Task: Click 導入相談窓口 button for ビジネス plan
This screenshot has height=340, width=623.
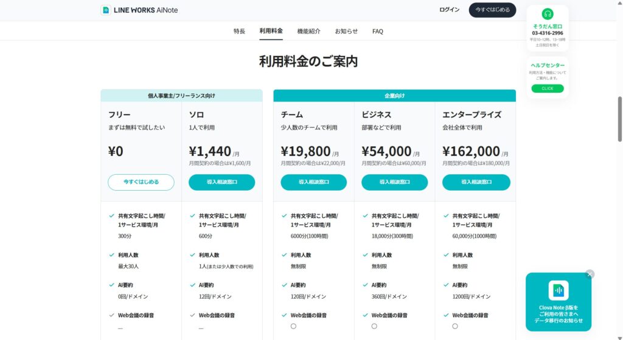Action: click(x=394, y=182)
